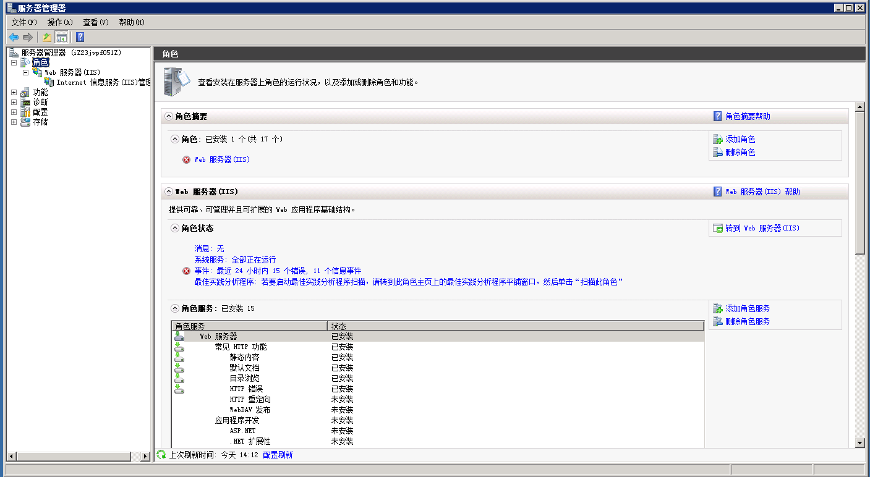
Task: Collapse the 角色服务 section chevron
Action: (175, 308)
